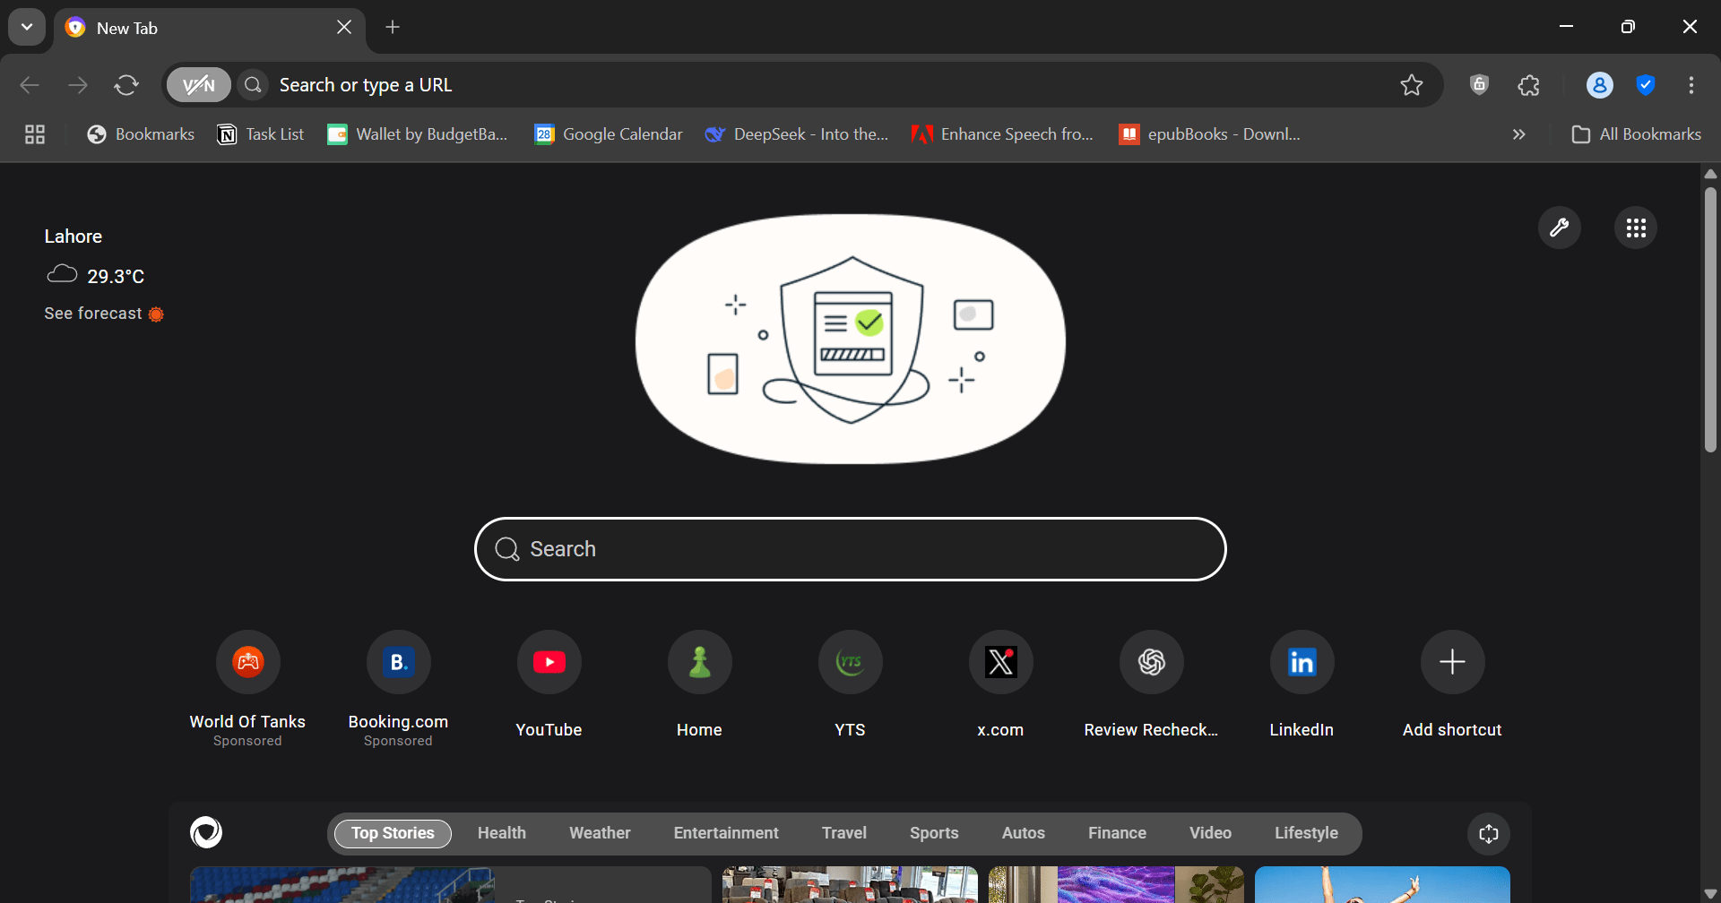Click the Lahore location text

74,236
